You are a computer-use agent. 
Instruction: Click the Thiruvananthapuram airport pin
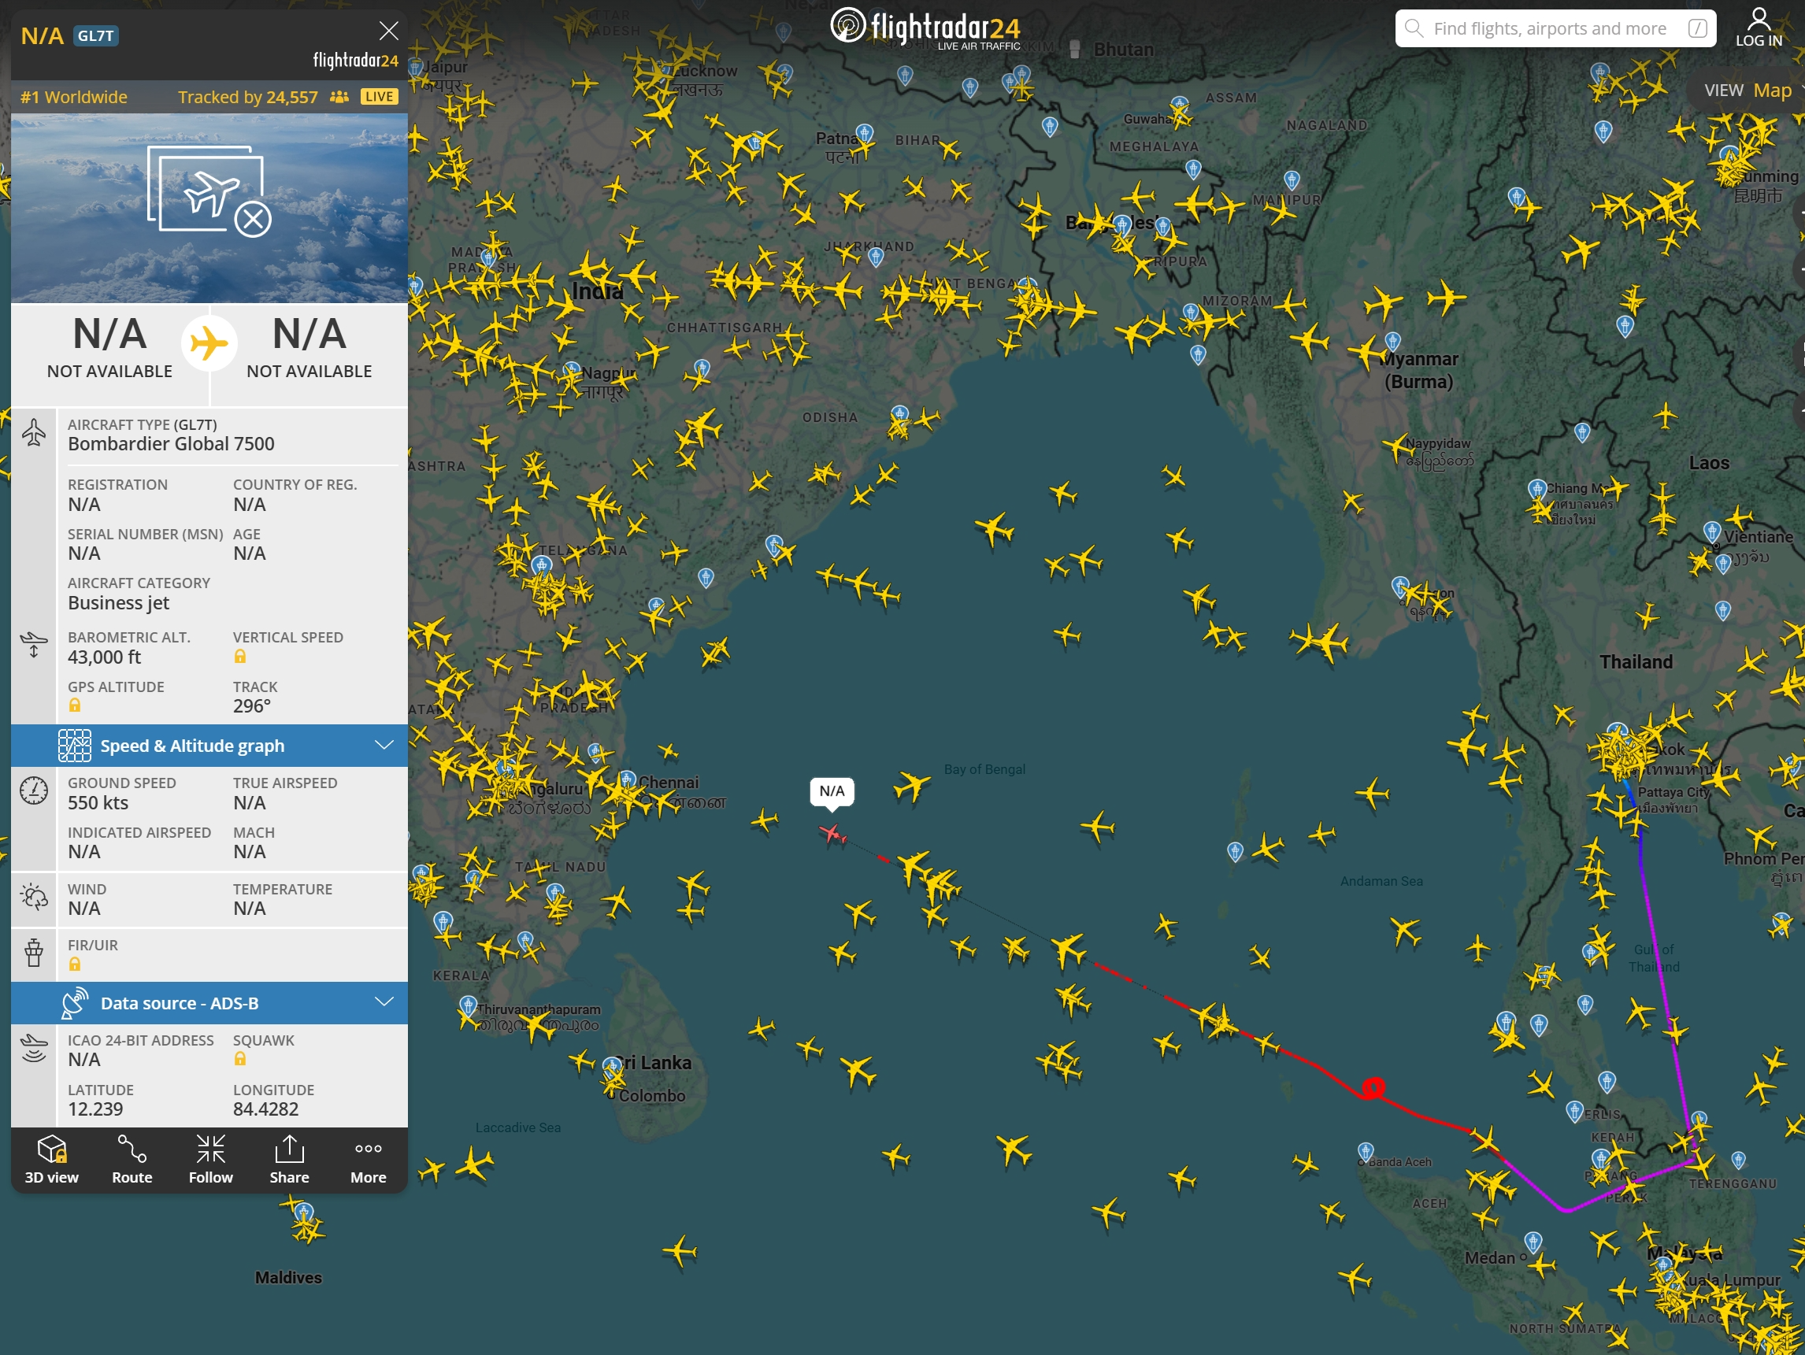coord(468,1005)
